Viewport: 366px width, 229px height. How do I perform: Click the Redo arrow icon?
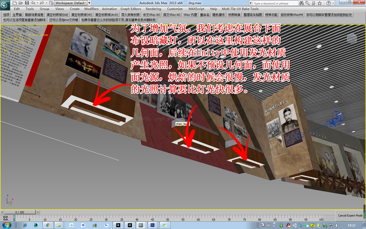[42, 3]
